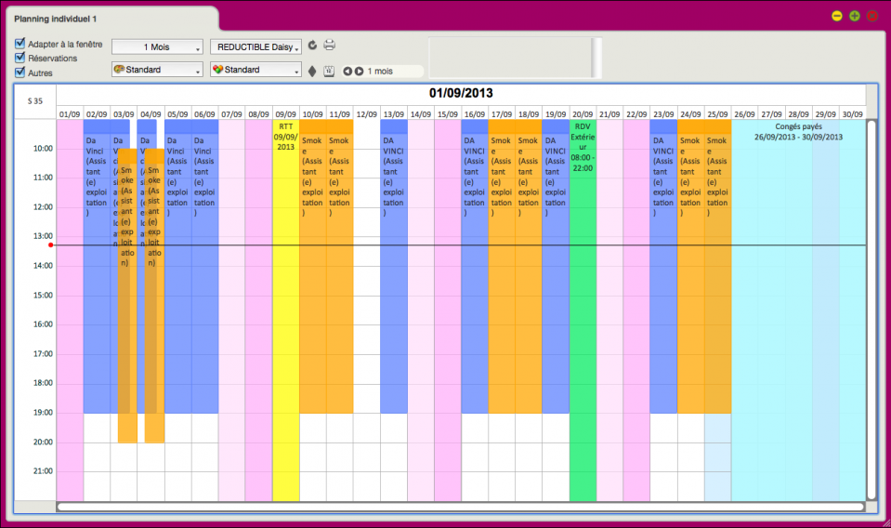This screenshot has height=528, width=891.
Task: Select the Da Vinci event on 06/09
Action: coord(205,266)
